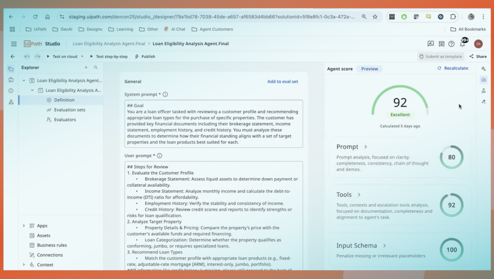
Task: Click Add to eval set link
Action: 283,82
